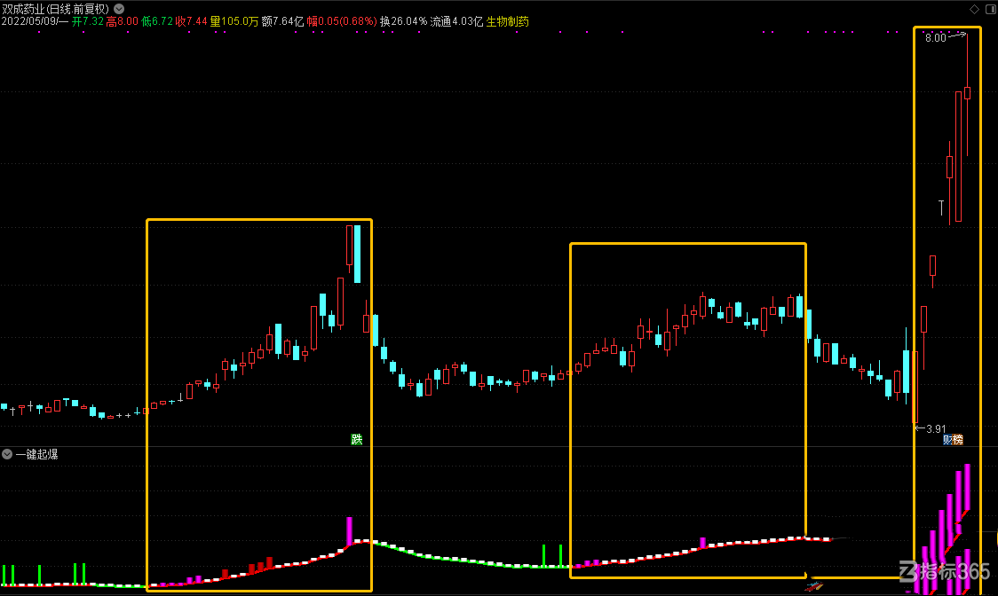Image resolution: width=998 pixels, height=596 pixels.
Task: Open the dropdown next to 双成药业 title
Action: click(x=119, y=9)
